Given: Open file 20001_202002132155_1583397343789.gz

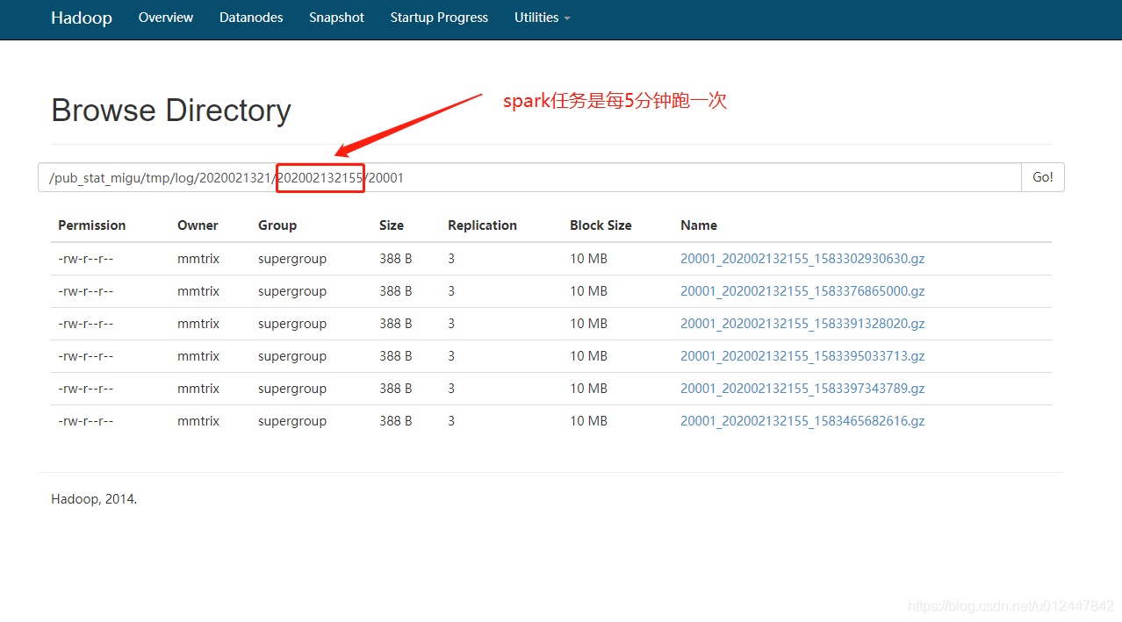Looking at the screenshot, I should (802, 389).
